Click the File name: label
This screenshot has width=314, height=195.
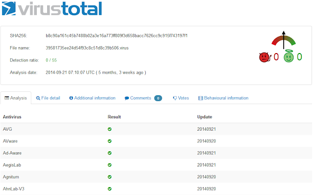coord(20,48)
